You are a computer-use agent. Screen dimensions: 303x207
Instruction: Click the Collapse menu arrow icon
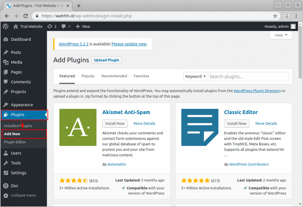click(6, 195)
